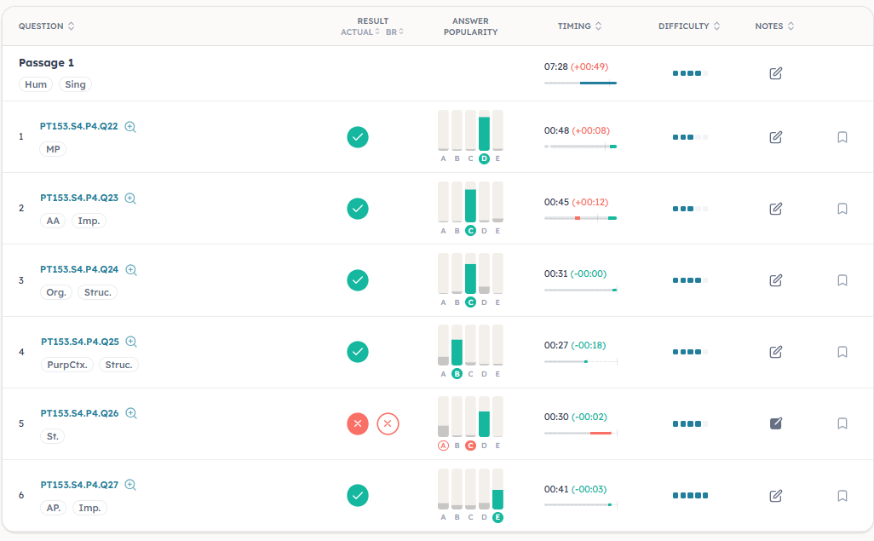This screenshot has height=541, width=874.
Task: Open notes editor for question PT153.S4.P4.Q25
Action: pyautogui.click(x=775, y=352)
